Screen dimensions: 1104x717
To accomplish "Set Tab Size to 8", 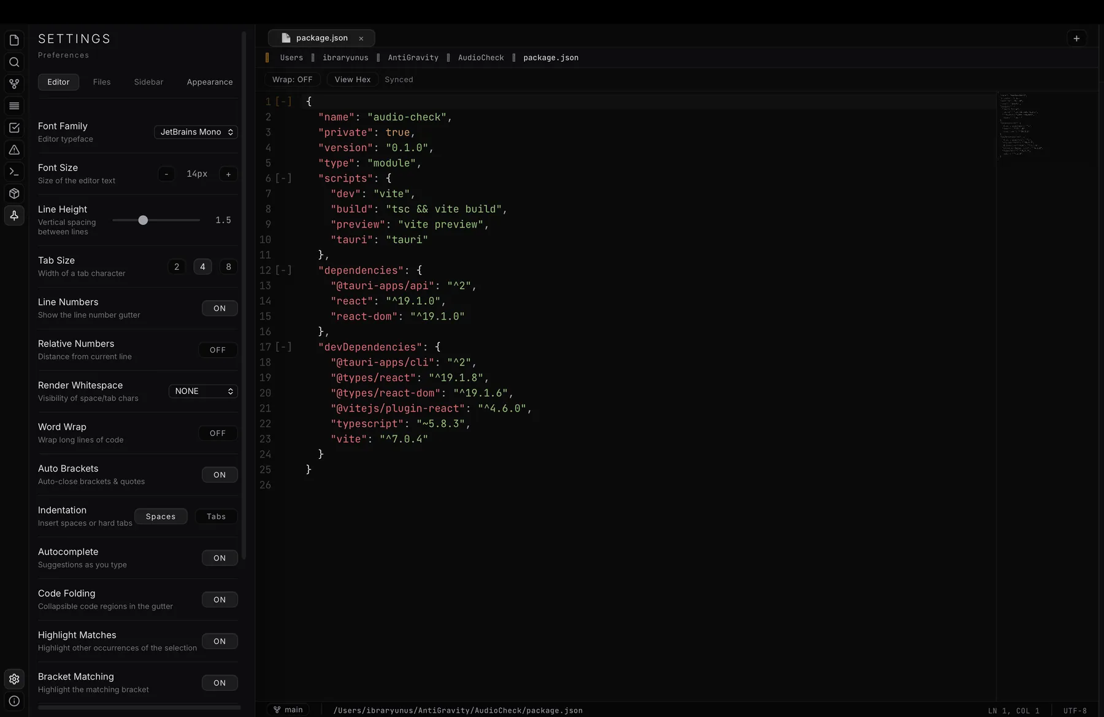I will (229, 267).
